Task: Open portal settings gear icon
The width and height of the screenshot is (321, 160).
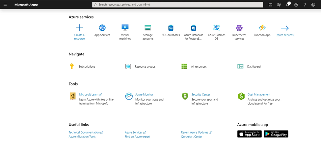Action: click(x=296, y=5)
